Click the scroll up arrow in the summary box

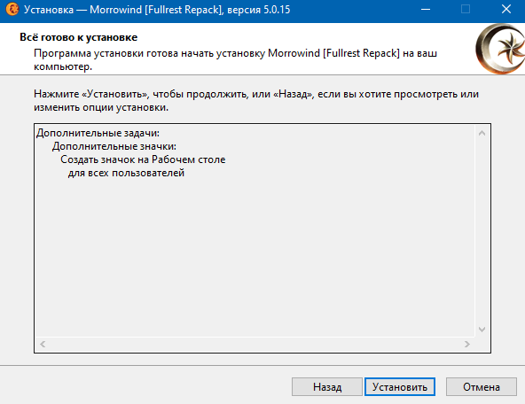point(482,133)
